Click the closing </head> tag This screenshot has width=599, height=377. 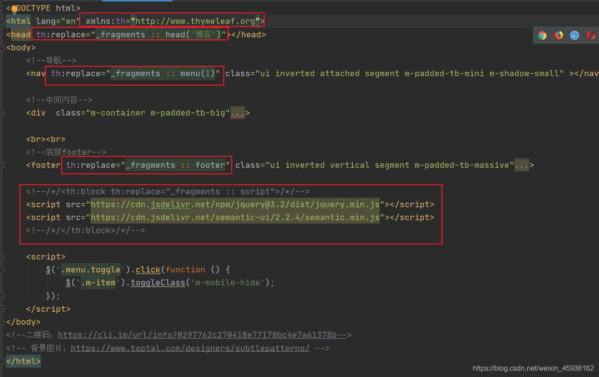[x=248, y=34]
